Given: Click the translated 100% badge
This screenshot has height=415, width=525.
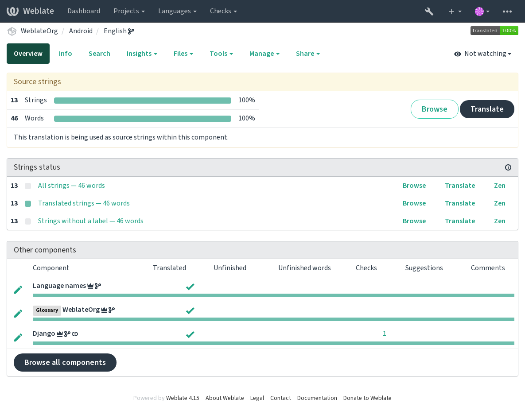Looking at the screenshot, I should coord(494,31).
